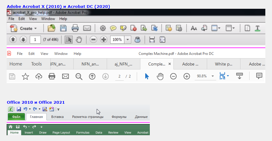
Task: Customize Office 2010 Quick Access Toolbar dropdown
Action: pyautogui.click(x=59, y=109)
